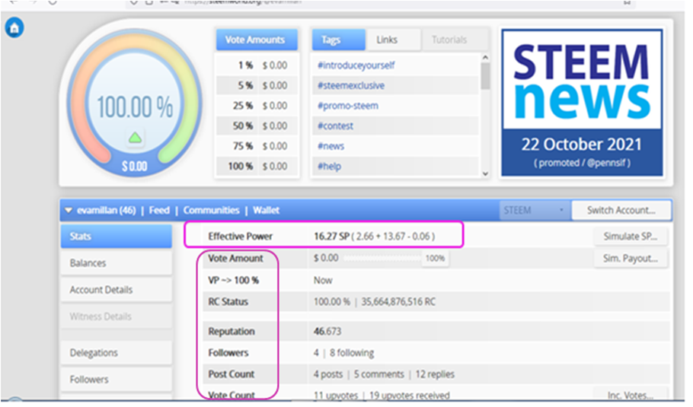The height and width of the screenshot is (407, 693).
Task: Click the '4 posts' count
Action: tap(328, 374)
